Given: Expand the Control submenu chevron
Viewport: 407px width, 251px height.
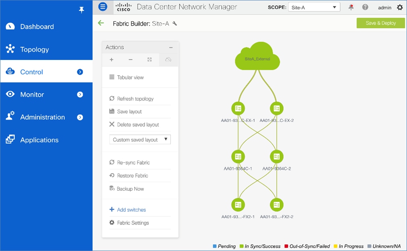Looking at the screenshot, I should tap(80, 72).
